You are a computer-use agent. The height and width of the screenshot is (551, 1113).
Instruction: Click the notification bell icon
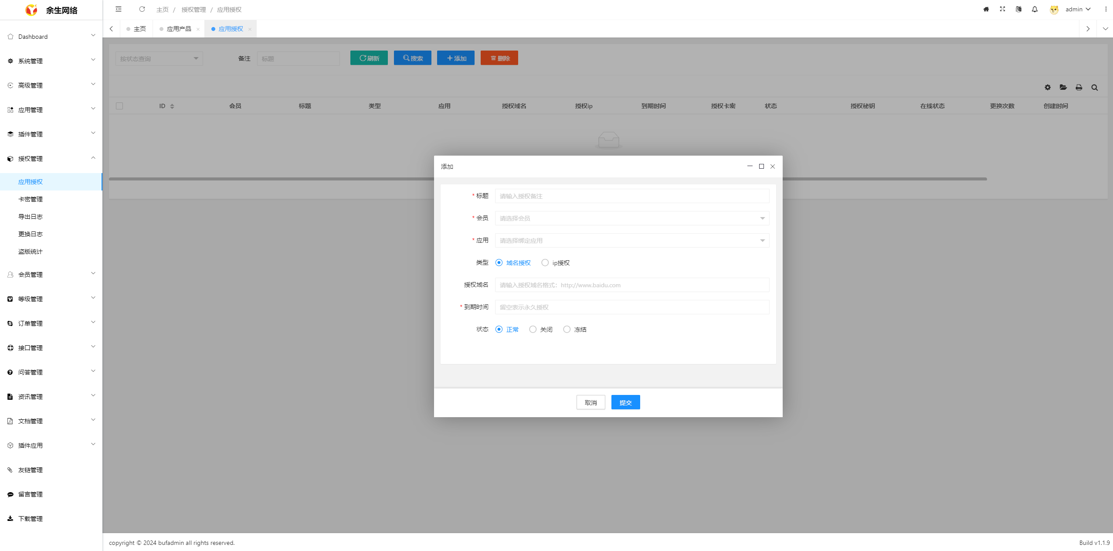click(1035, 9)
